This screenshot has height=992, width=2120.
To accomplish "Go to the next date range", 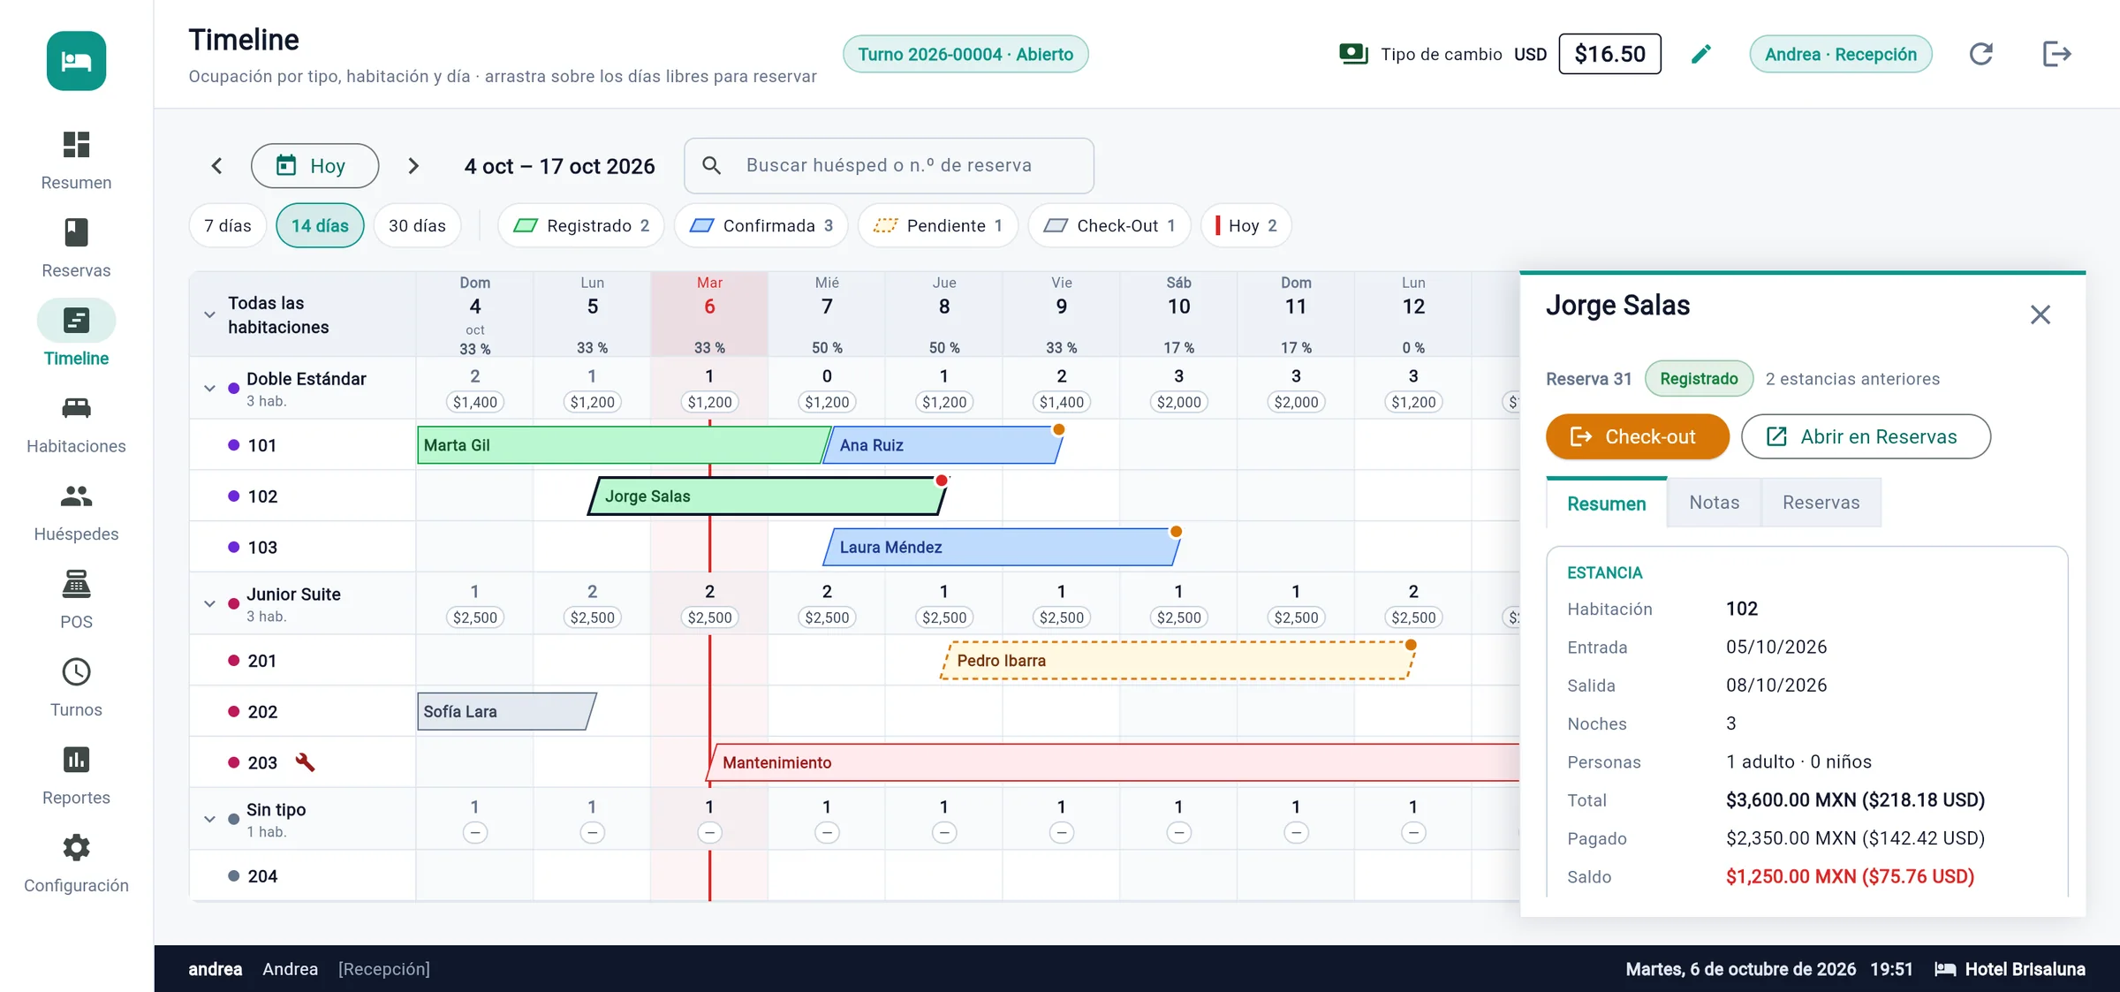I will click(x=413, y=165).
